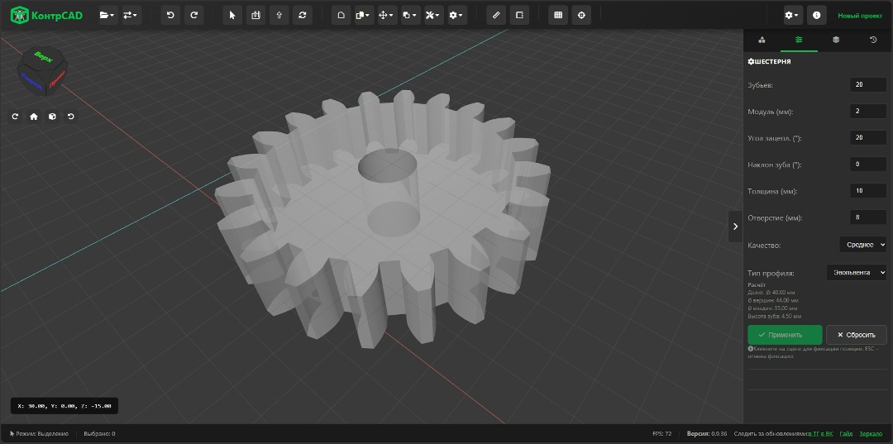Viewport: 893px width, 444px height.
Task: Click the Новый проект title
Action: (860, 16)
